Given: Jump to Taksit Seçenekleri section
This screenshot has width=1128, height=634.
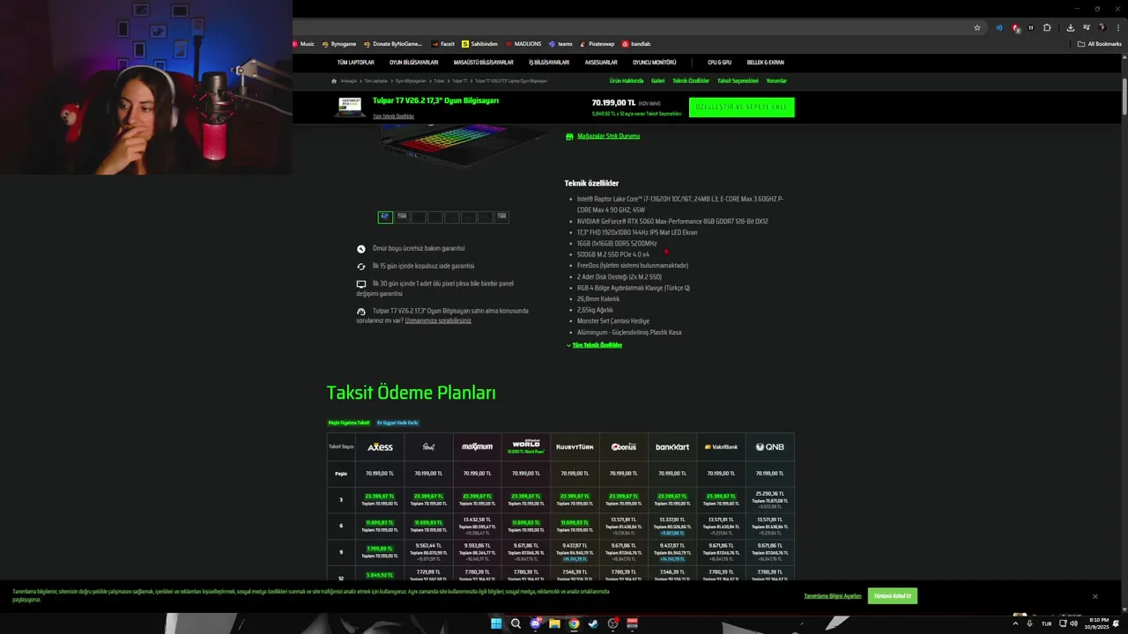Looking at the screenshot, I should click(x=738, y=81).
